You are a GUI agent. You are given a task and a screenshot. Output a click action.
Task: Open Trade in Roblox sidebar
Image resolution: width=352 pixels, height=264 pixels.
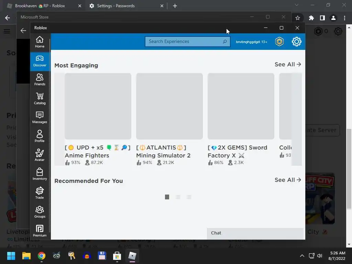pyautogui.click(x=40, y=193)
